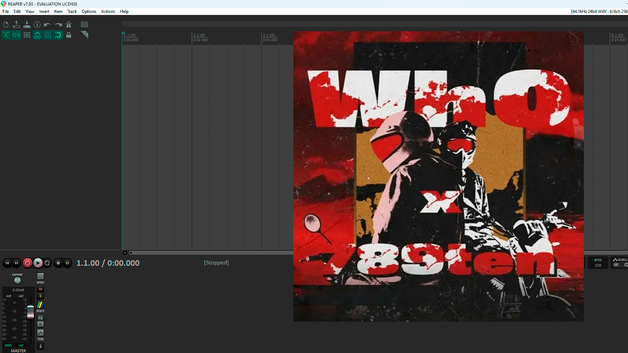
Task: Click the 44.1kHz 24bit WAV audio status text
Action: click(599, 11)
